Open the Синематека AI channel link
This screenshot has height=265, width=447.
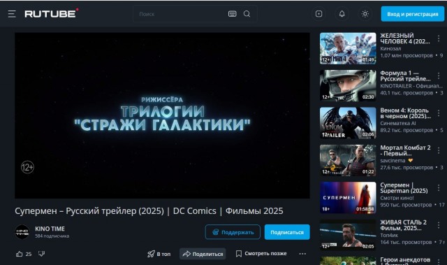[x=398, y=123]
